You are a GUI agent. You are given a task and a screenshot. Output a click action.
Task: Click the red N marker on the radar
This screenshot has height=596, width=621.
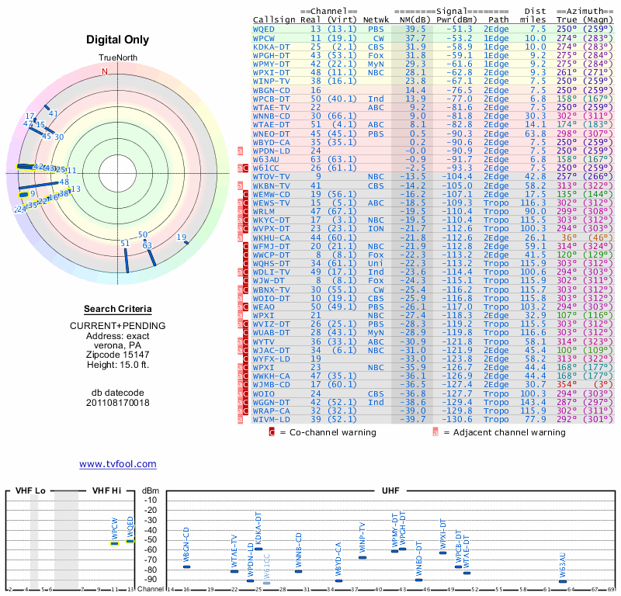click(105, 71)
